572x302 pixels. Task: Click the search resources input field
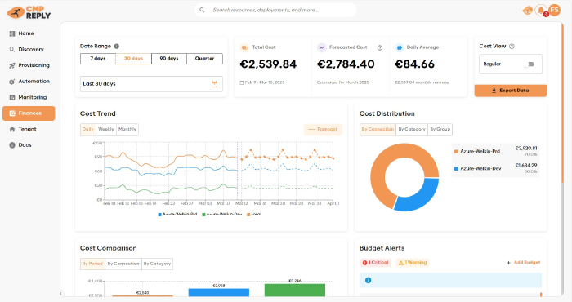(x=275, y=10)
